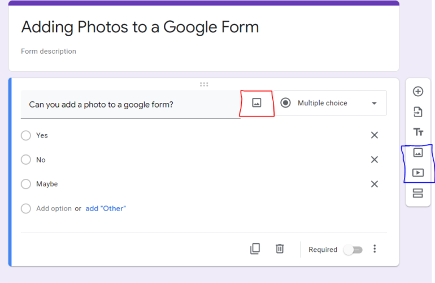Open the Multiple choice question type dropdown

pyautogui.click(x=330, y=103)
